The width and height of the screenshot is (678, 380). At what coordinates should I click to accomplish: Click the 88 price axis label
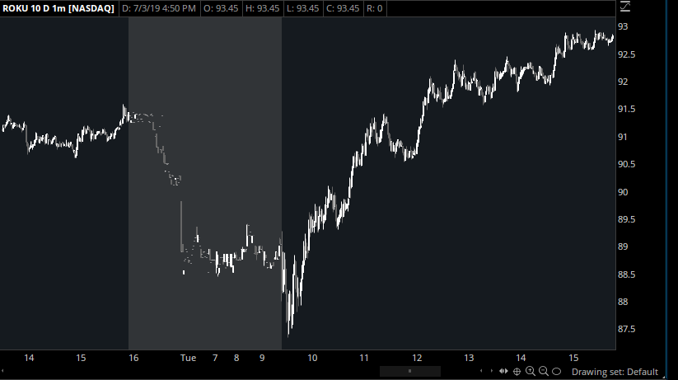pyautogui.click(x=623, y=302)
